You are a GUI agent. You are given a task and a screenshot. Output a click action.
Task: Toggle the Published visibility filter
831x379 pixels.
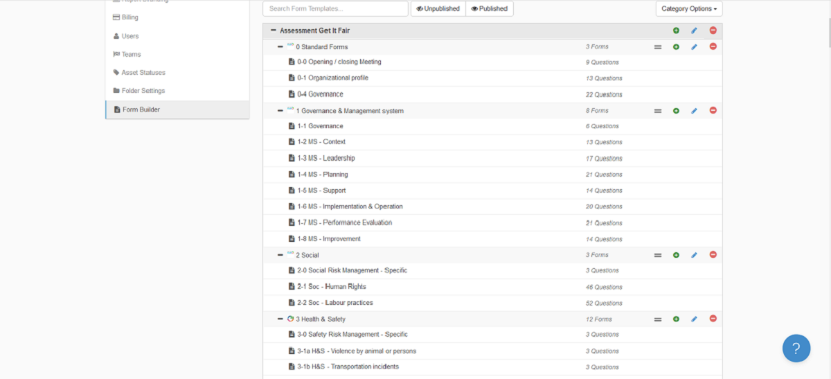(x=489, y=9)
